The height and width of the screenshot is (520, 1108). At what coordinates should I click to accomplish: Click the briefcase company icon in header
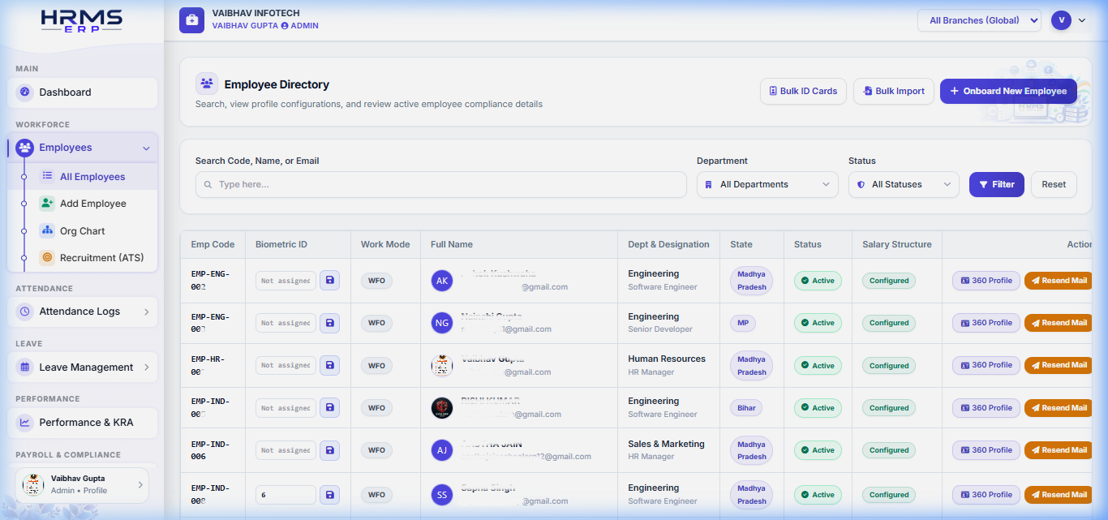[x=192, y=20]
